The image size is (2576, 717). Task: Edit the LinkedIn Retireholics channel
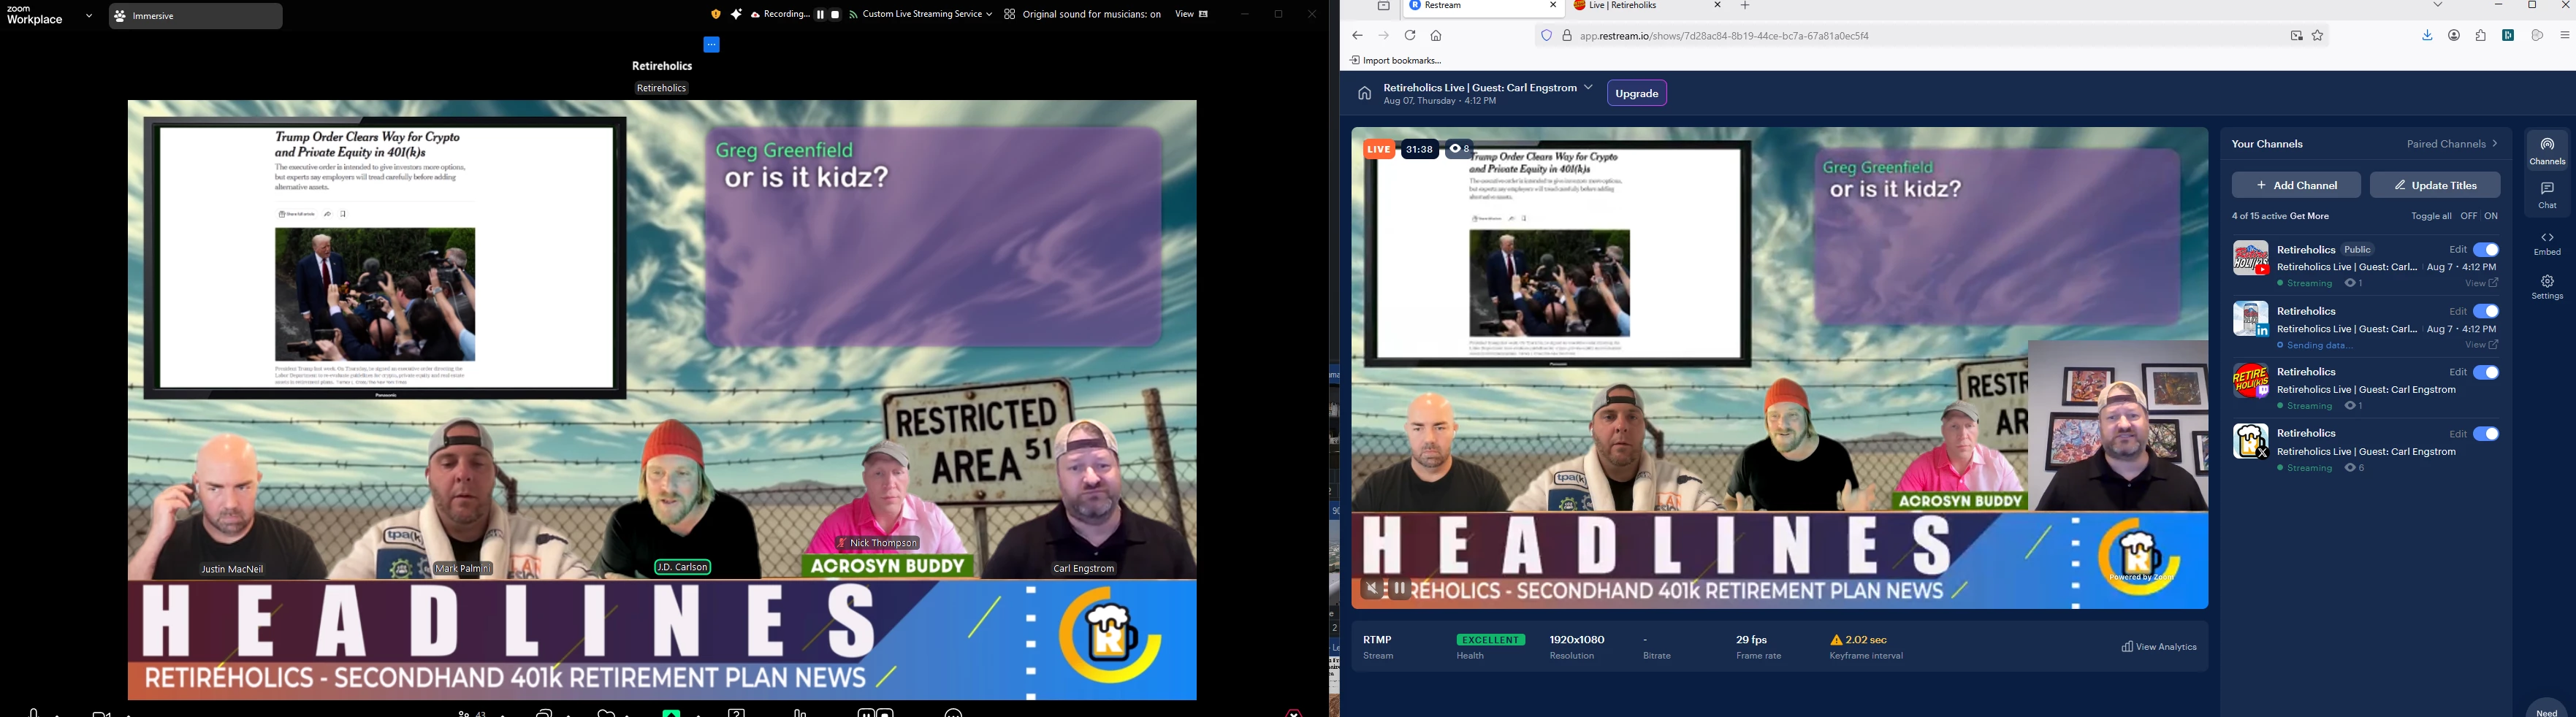(x=2457, y=312)
